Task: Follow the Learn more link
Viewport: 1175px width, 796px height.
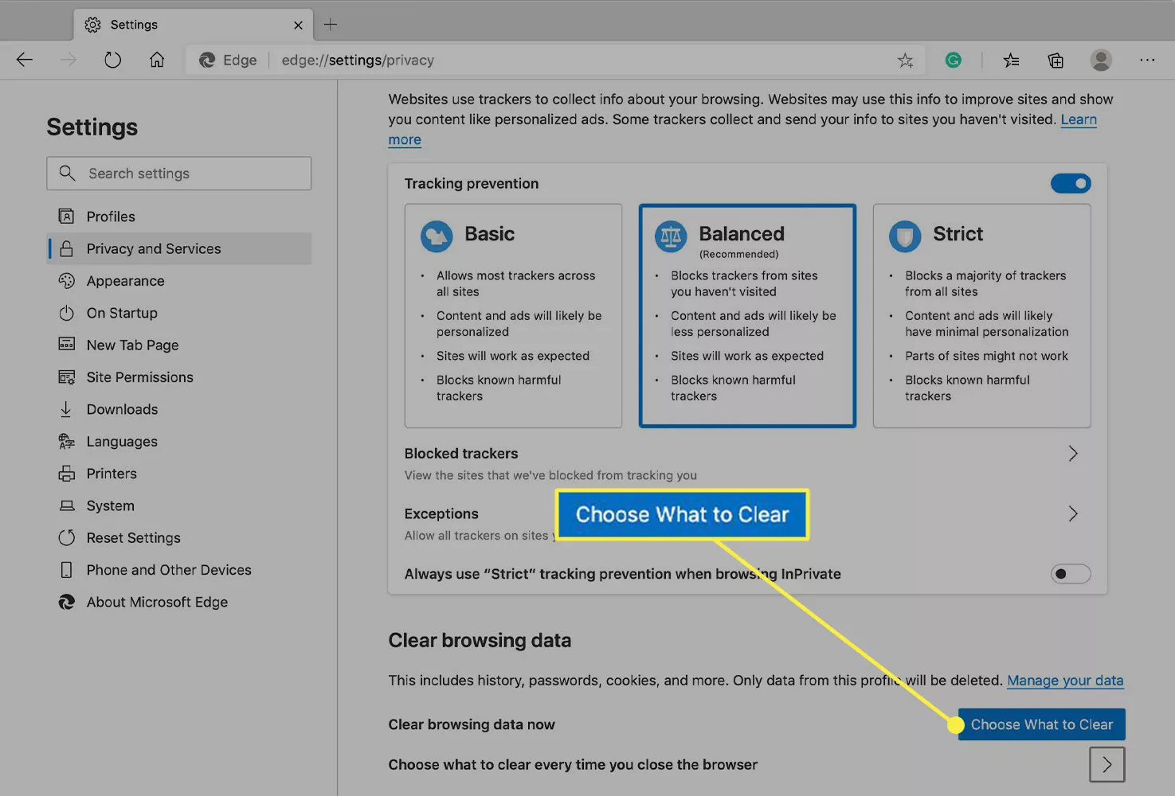Action: coord(1079,119)
